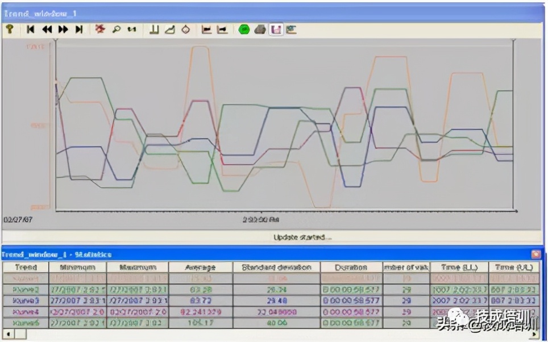Open online help with the key icon
The width and height of the screenshot is (548, 342).
(x=10, y=29)
